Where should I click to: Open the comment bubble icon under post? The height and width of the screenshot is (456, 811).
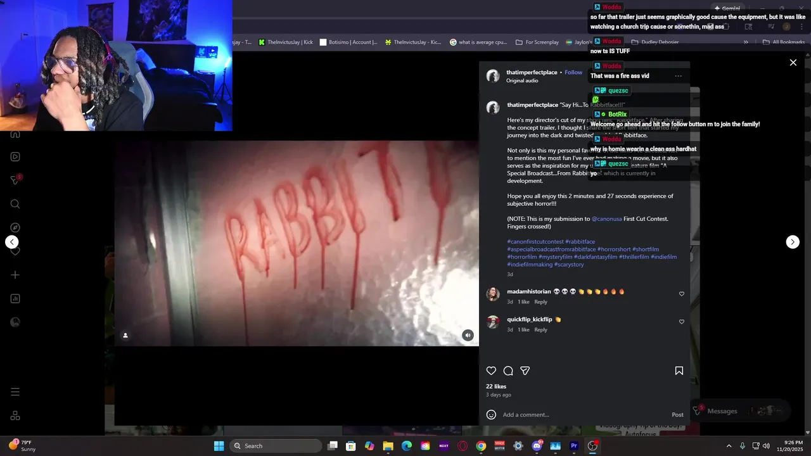508,370
